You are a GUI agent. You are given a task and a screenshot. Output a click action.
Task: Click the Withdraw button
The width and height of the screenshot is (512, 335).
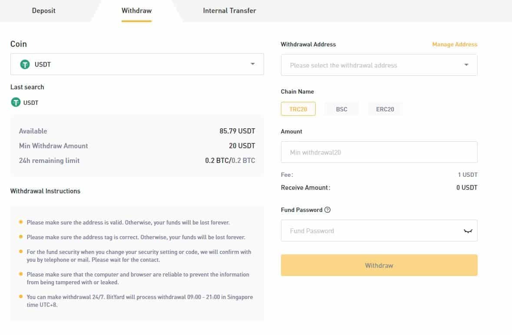(x=379, y=265)
